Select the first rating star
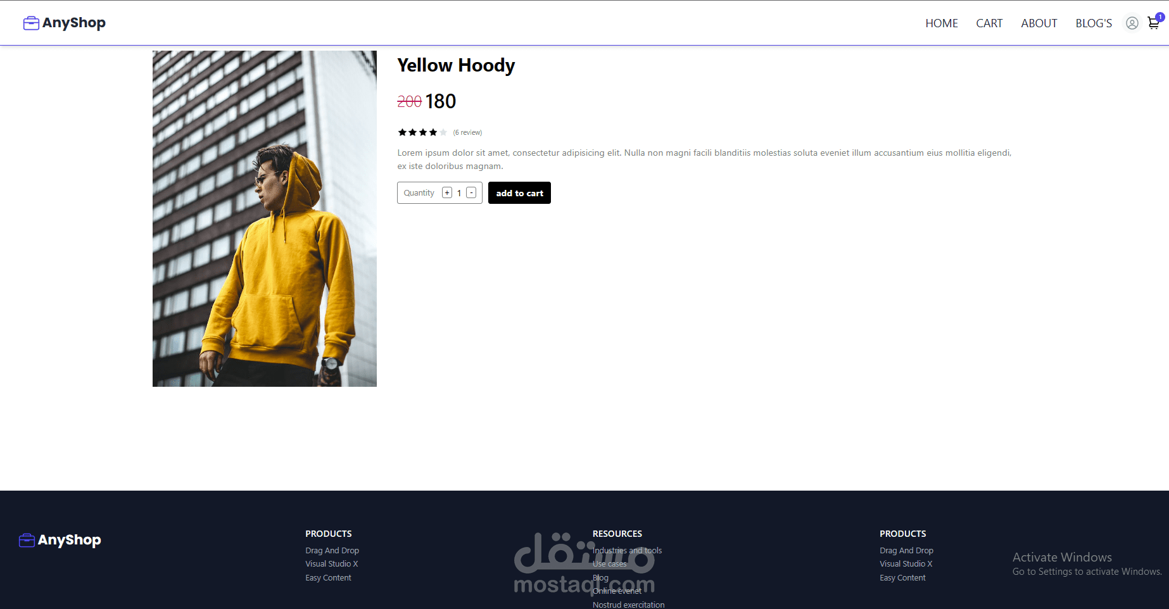The width and height of the screenshot is (1169, 609). pos(402,132)
